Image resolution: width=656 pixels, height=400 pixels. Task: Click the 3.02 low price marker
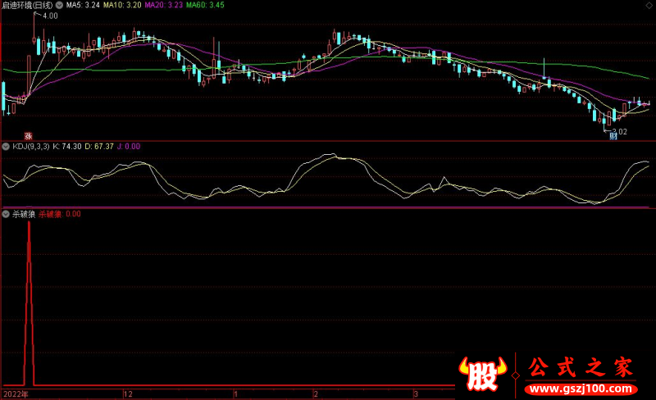tap(619, 130)
